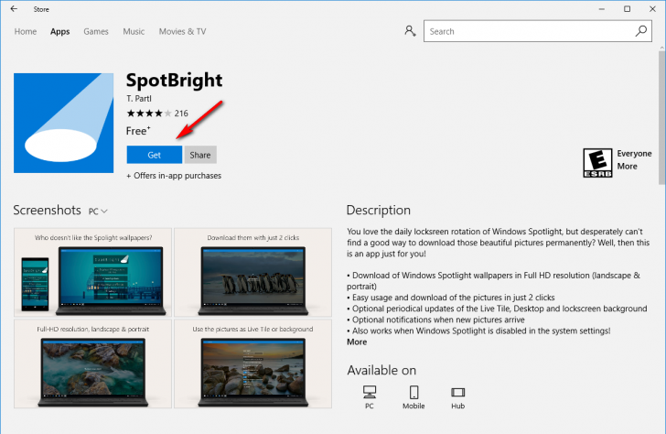Viewport: 666px width, 434px height.
Task: Open the penguins Download screenshot thumbnail
Action: click(x=252, y=273)
